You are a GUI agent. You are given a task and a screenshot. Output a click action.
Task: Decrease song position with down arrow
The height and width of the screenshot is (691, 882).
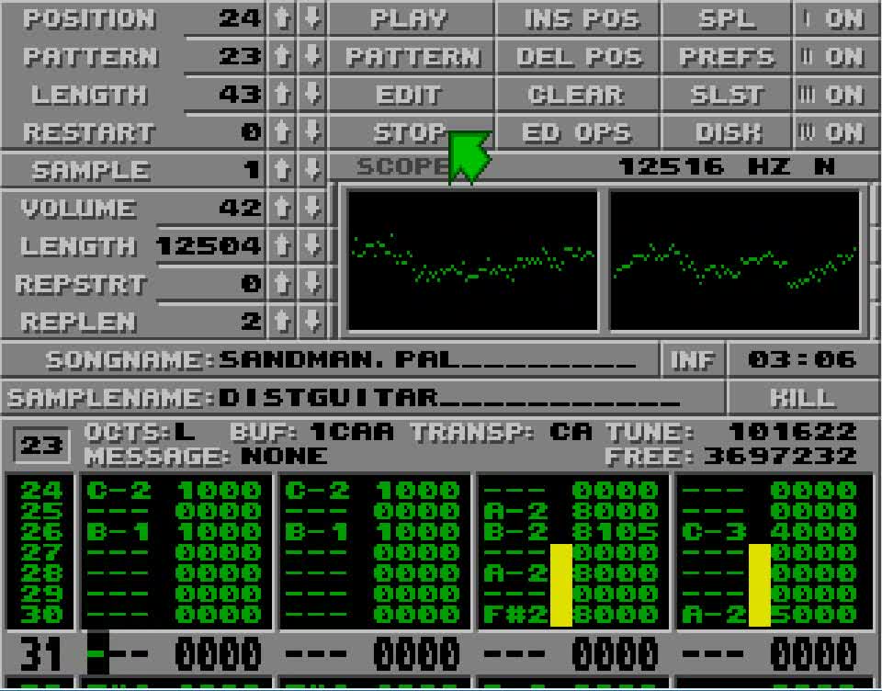pyautogui.click(x=312, y=18)
